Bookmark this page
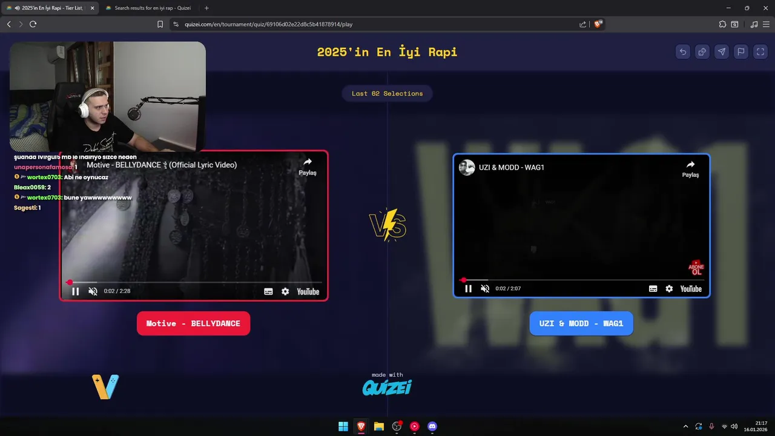 click(x=160, y=24)
